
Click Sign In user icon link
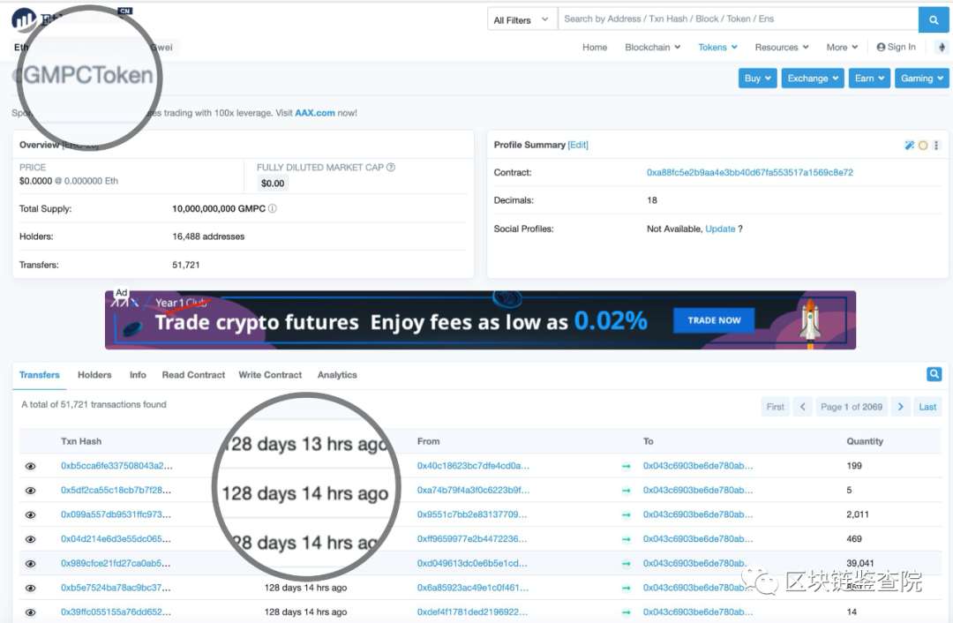point(896,47)
